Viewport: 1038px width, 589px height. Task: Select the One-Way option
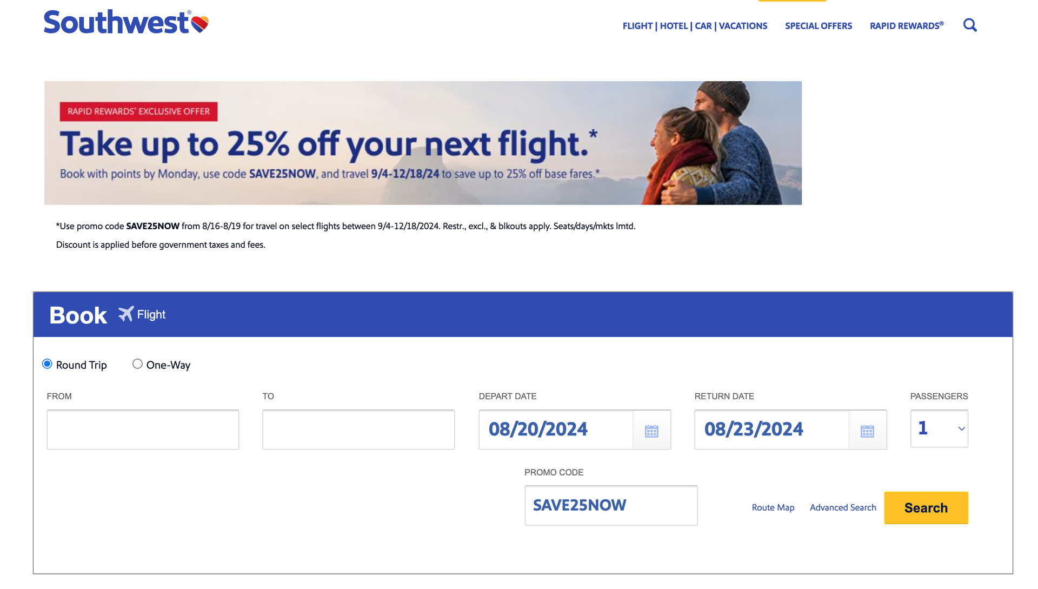[137, 364]
